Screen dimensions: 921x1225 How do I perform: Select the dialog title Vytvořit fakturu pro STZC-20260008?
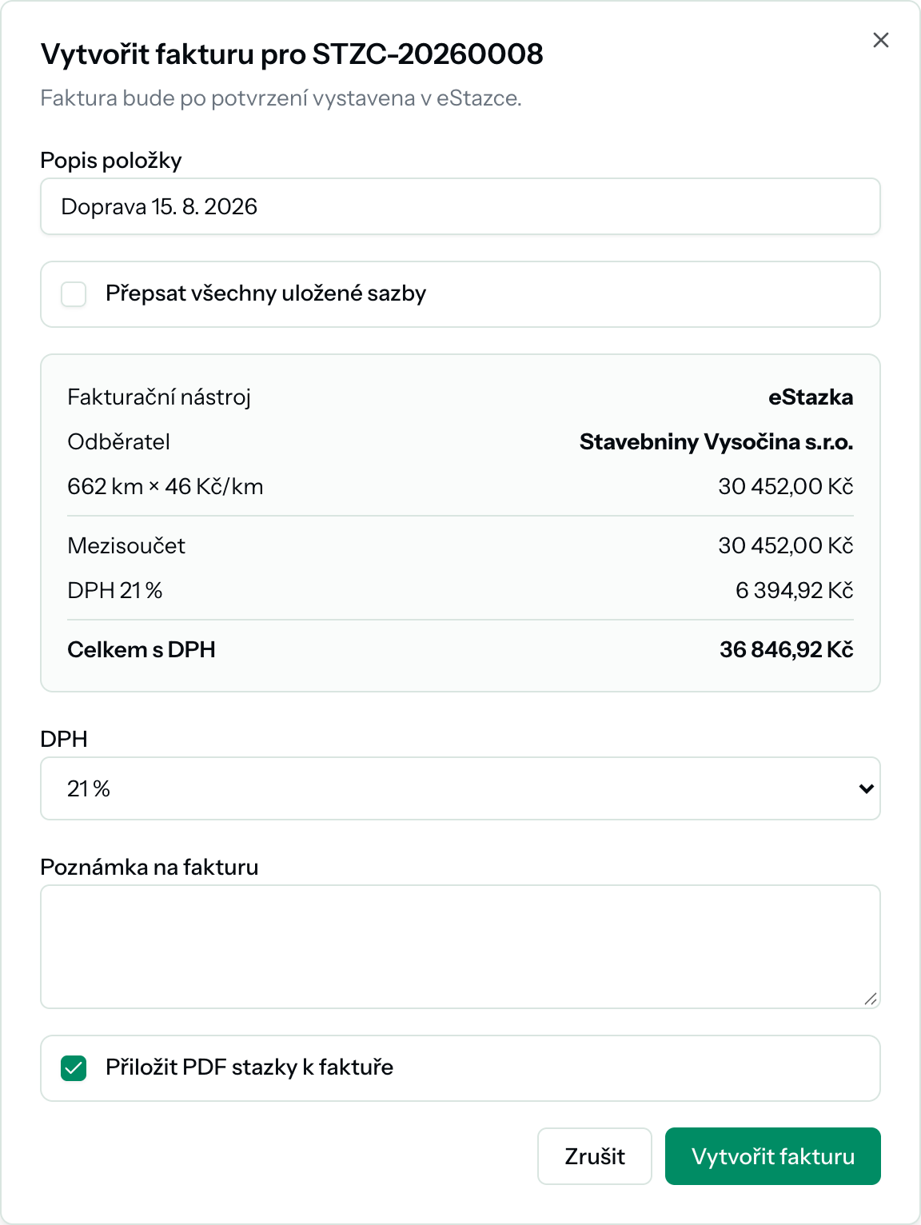(x=292, y=54)
